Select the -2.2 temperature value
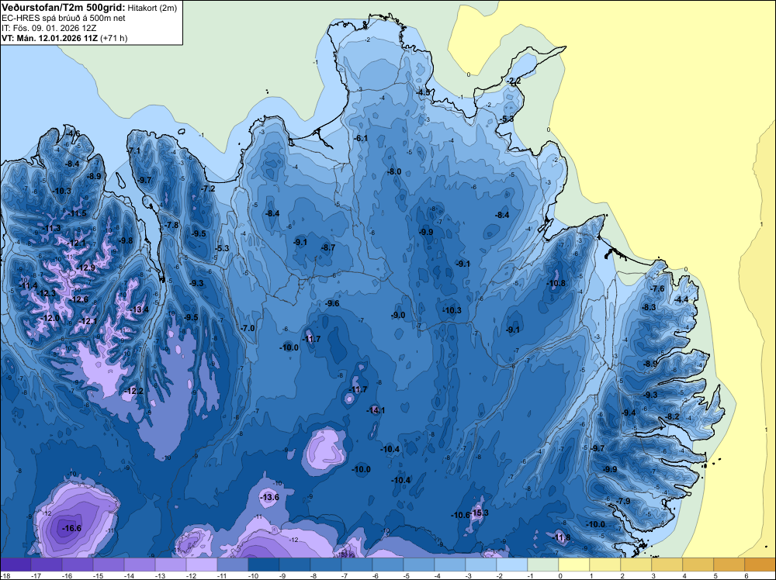The image size is (776, 580). (514, 81)
